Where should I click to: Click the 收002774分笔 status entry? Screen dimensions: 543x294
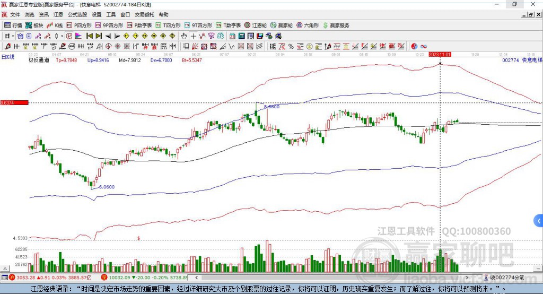(x=504, y=278)
